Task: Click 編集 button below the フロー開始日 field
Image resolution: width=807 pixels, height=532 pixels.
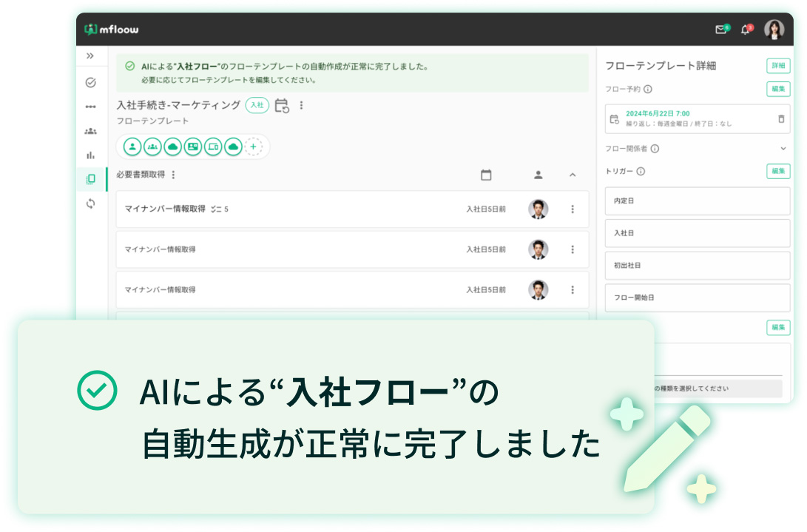Action: point(778,328)
